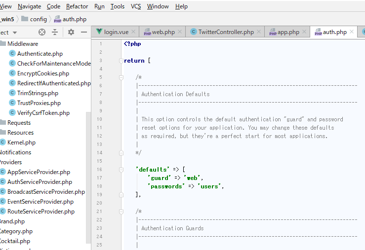Image resolution: width=365 pixels, height=250 pixels.
Task: Switch to the TwitterController.php tab
Action: point(225,32)
